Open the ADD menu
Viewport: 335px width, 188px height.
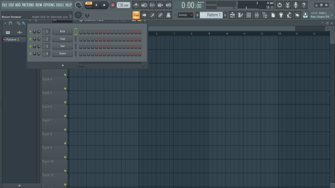coord(18,5)
